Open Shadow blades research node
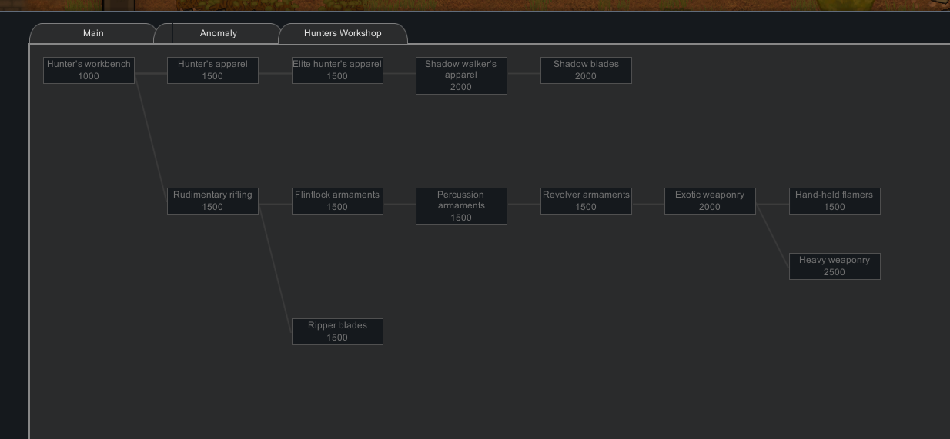Image resolution: width=950 pixels, height=439 pixels. pos(586,70)
